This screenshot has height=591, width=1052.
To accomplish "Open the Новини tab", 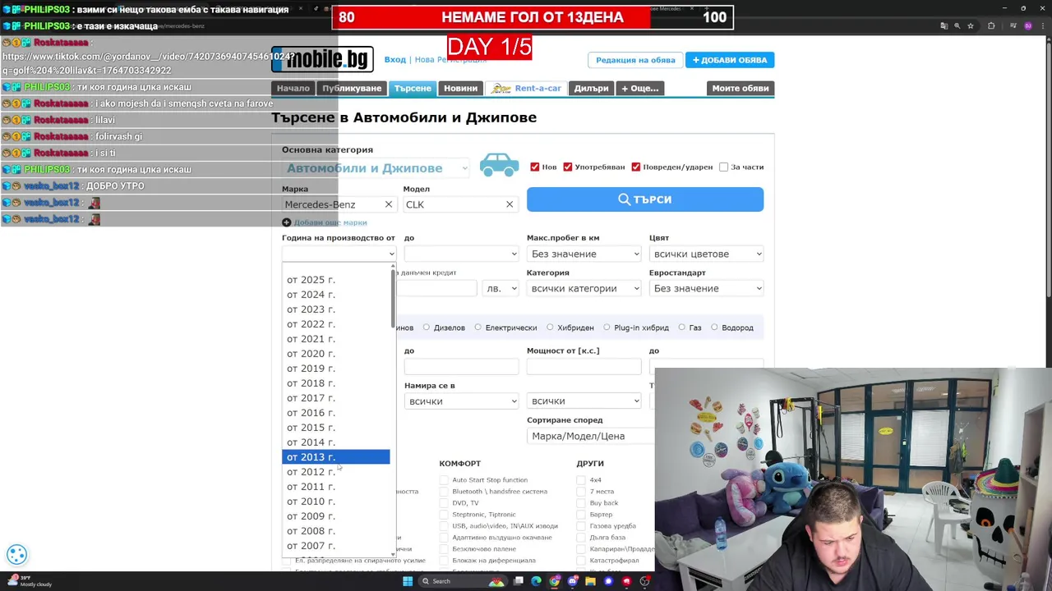I will tap(460, 88).
